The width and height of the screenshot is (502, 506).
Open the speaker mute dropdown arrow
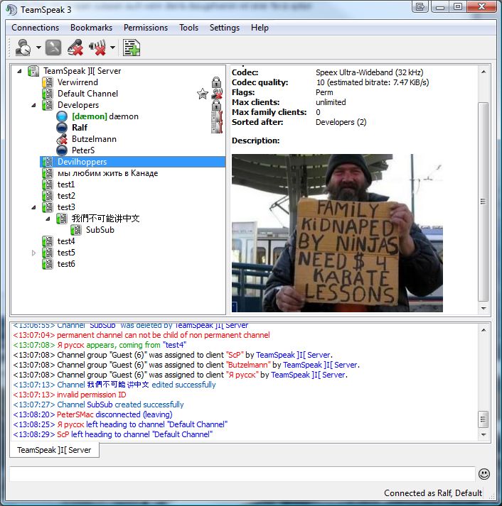click(112, 49)
